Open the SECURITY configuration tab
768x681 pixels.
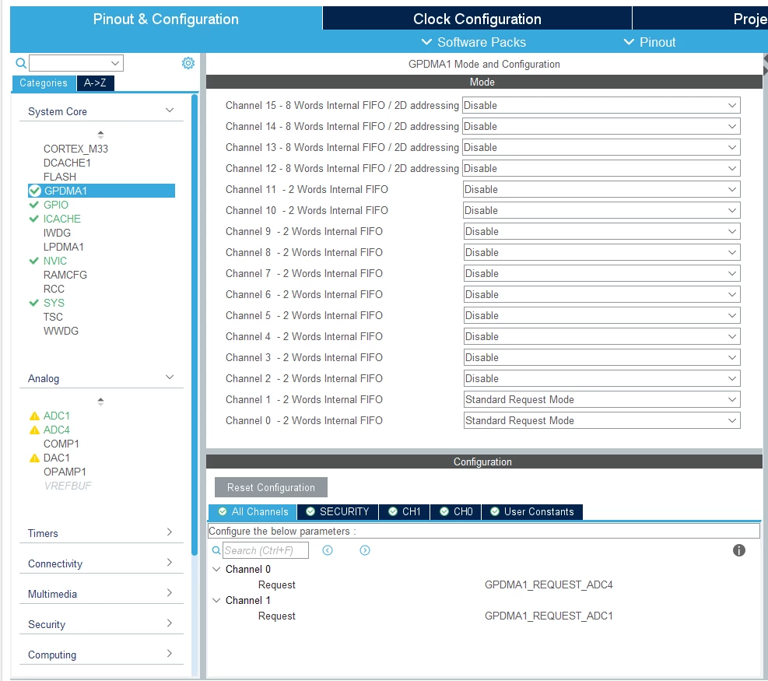pyautogui.click(x=338, y=511)
